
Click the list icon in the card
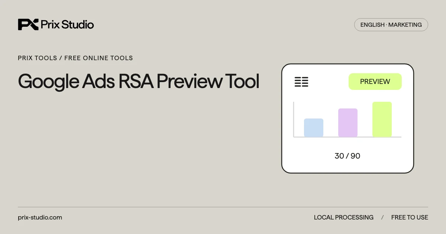click(x=301, y=82)
